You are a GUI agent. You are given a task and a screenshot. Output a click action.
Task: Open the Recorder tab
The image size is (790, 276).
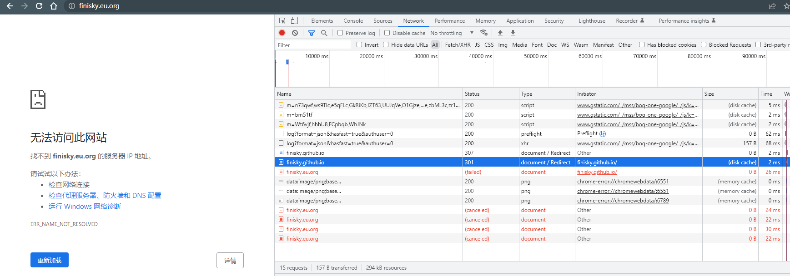click(630, 21)
